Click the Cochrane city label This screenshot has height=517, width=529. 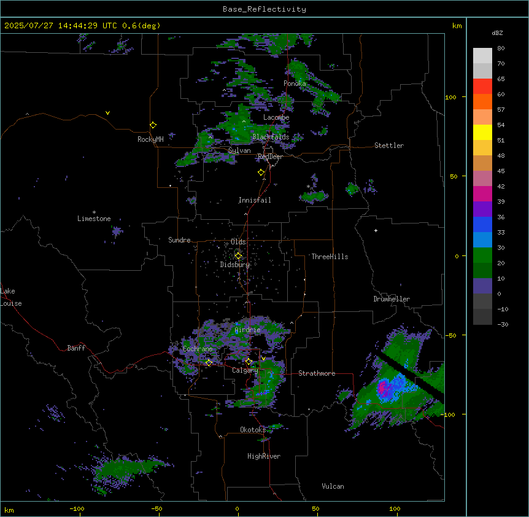[198, 349]
